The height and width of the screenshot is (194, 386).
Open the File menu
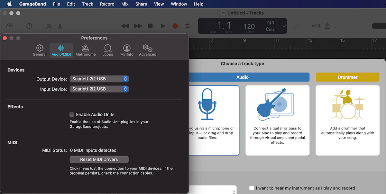pos(56,4)
